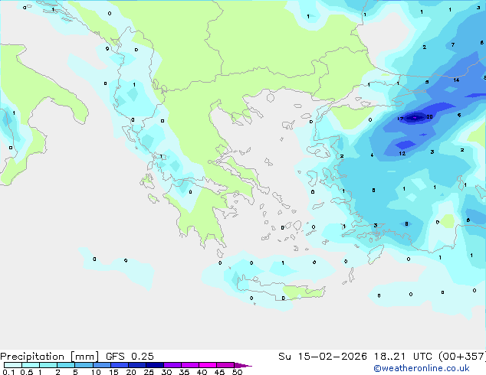Click the "50" label under the legend
The width and height of the screenshot is (486, 375).
click(237, 372)
